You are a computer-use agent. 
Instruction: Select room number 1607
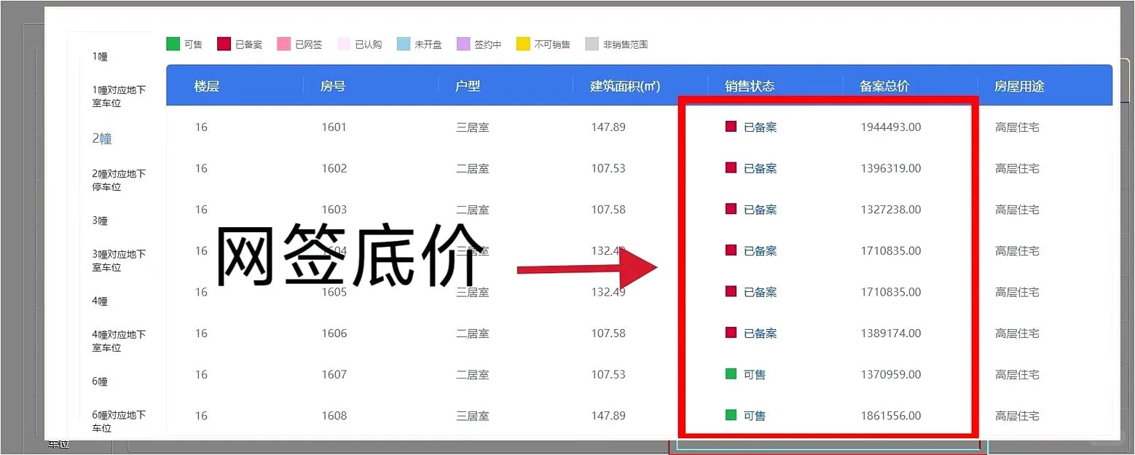334,375
